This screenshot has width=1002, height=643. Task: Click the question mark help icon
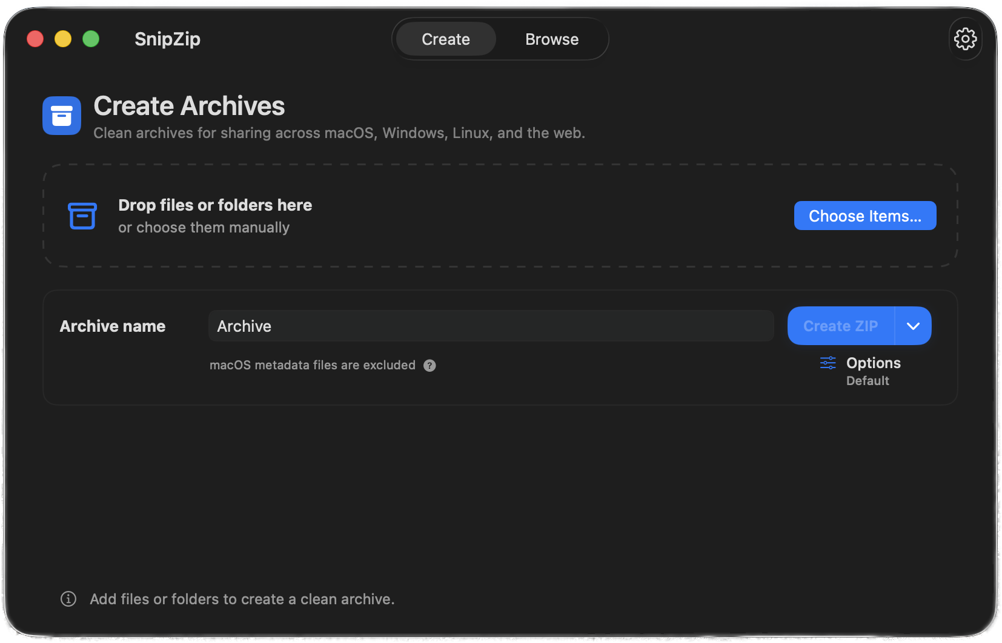[x=430, y=365]
